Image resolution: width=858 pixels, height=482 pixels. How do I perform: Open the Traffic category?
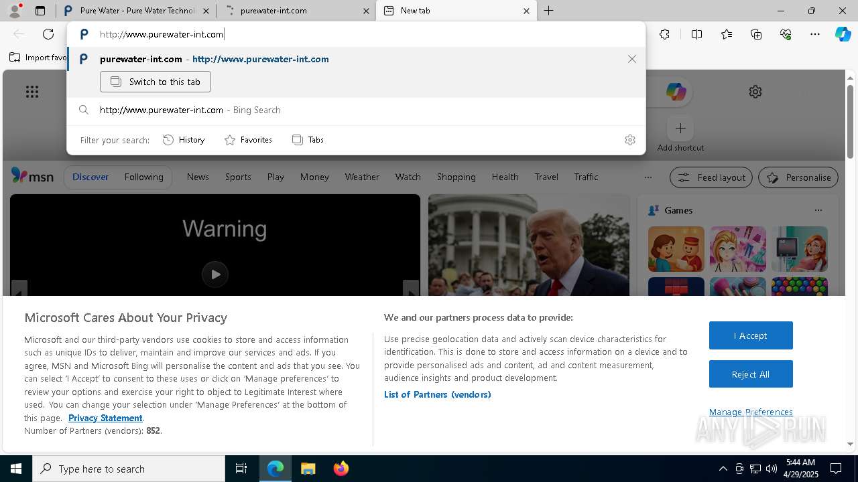pyautogui.click(x=586, y=177)
